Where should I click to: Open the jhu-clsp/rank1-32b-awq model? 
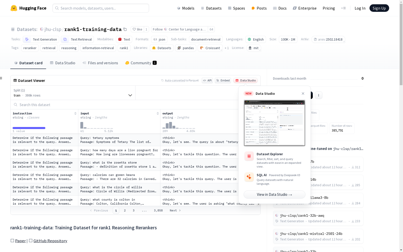318,218
